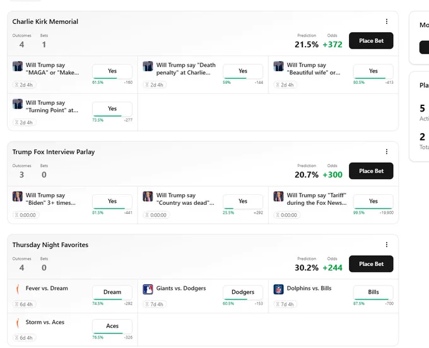This screenshot has height=348, width=429.
Task: Select Yes for Trump saying "Turning Point"
Action: (x=112, y=109)
